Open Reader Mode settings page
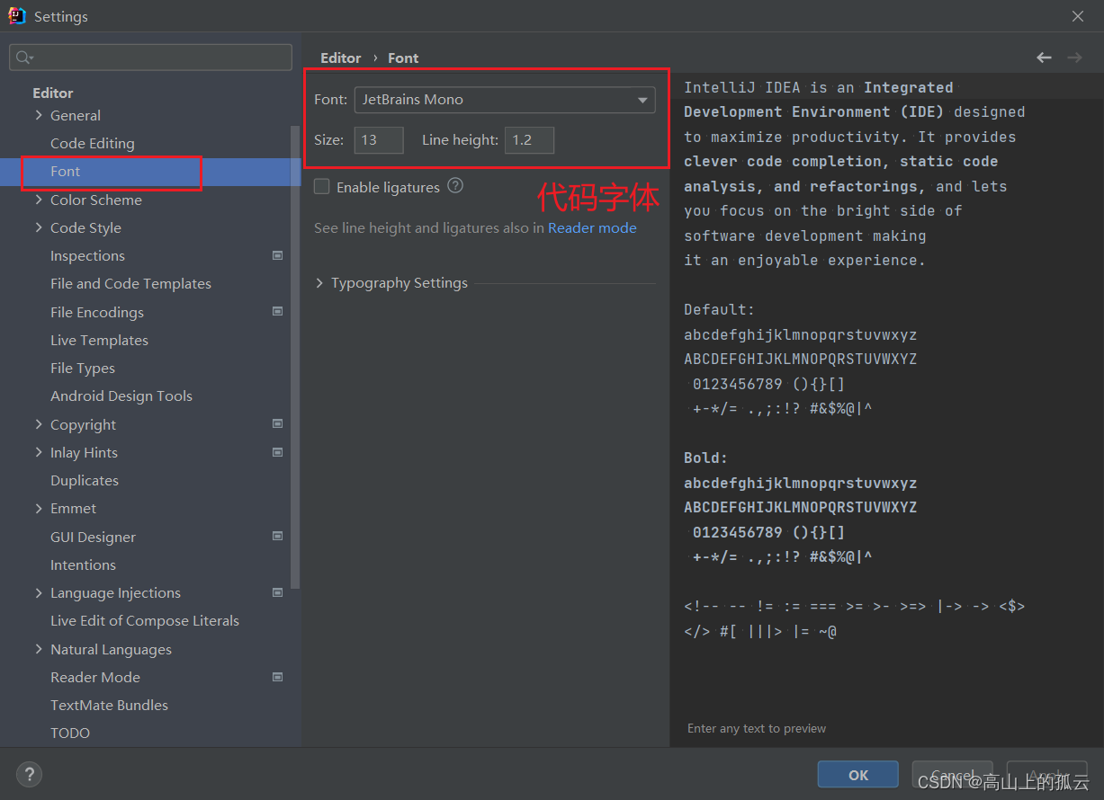The width and height of the screenshot is (1104, 800). 95,677
